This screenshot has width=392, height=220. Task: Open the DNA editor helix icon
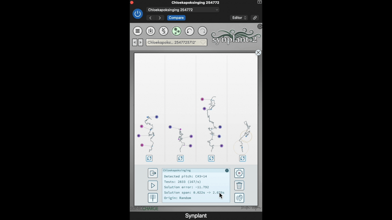point(164,31)
